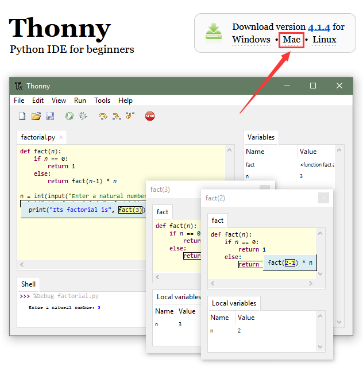Click the Linux download link
This screenshot has width=363, height=367.
[x=325, y=40]
